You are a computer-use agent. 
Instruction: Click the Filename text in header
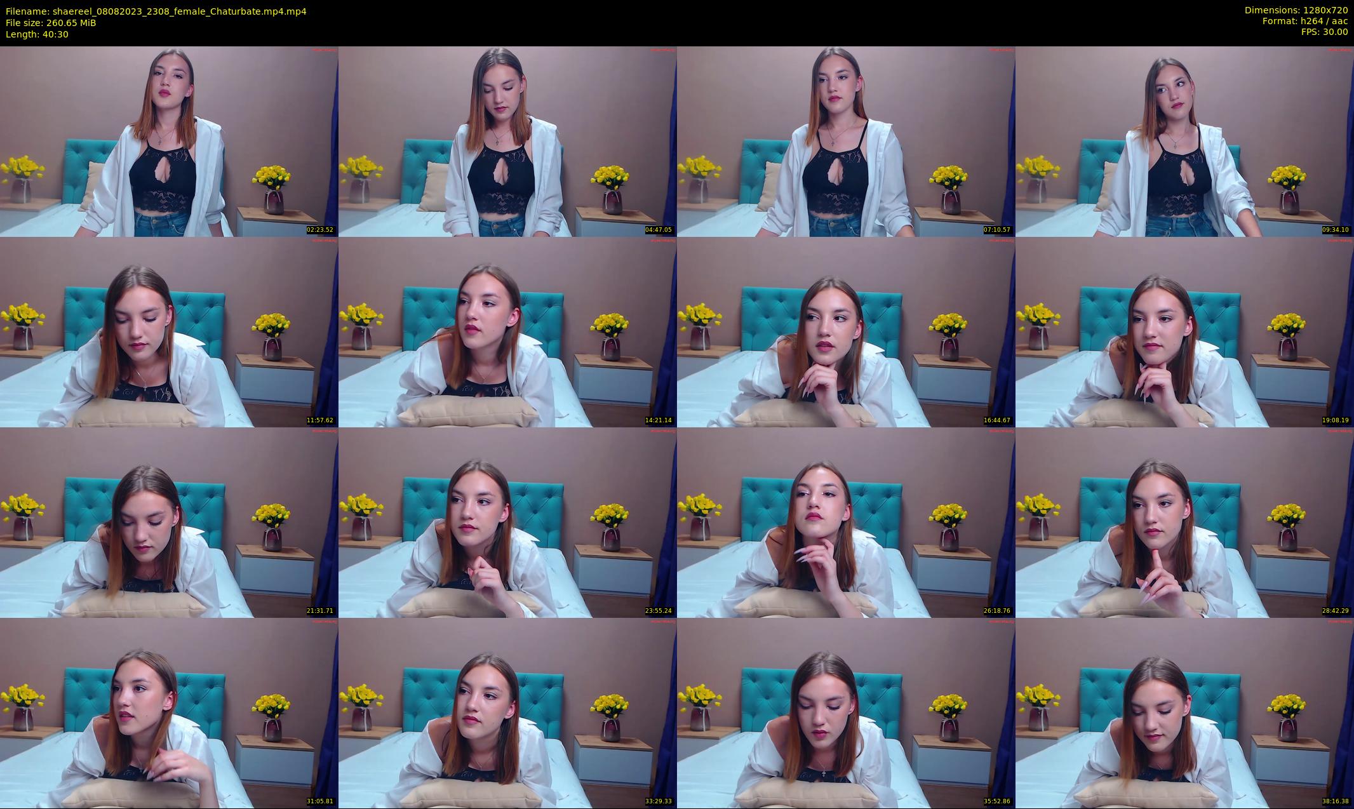156,11
